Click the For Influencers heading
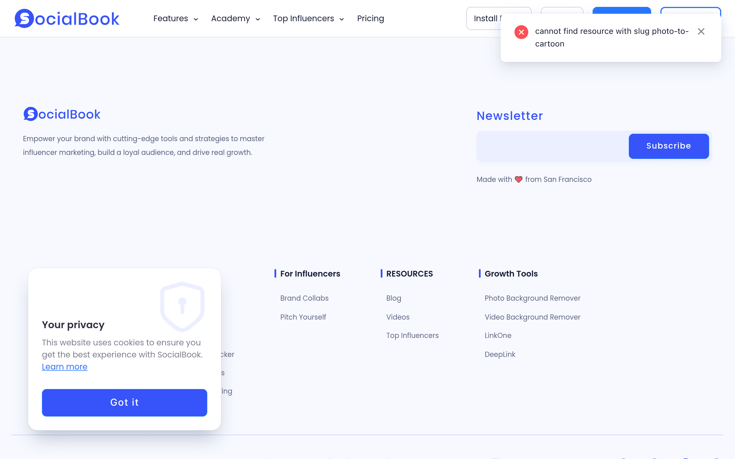Image resolution: width=735 pixels, height=459 pixels. 310,273
